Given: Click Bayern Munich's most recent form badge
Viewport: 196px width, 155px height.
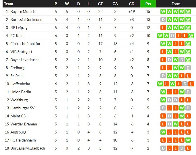Looking at the screenshot, I should pyautogui.click(x=188, y=11).
